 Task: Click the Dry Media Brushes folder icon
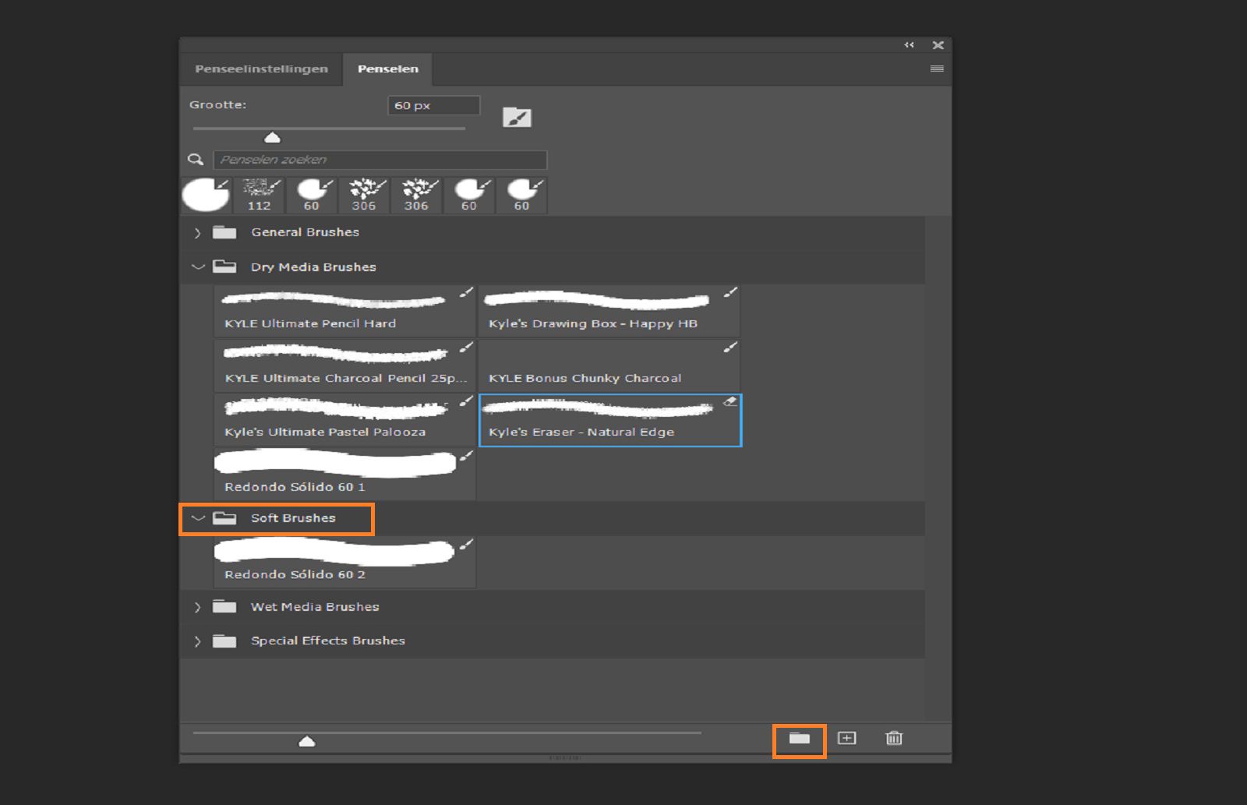tap(224, 267)
